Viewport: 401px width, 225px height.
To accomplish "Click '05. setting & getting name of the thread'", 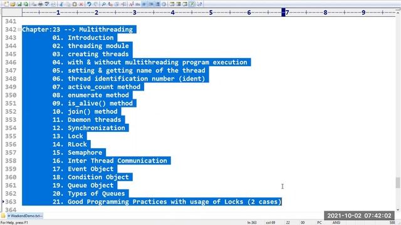I will (128, 71).
